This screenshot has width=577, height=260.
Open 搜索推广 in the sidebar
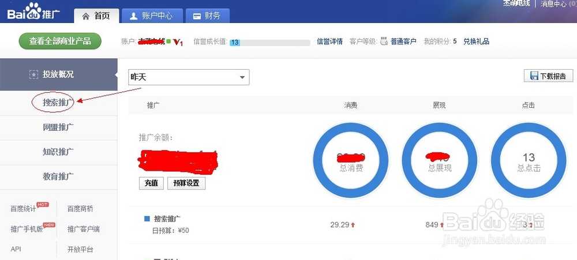coord(58,103)
